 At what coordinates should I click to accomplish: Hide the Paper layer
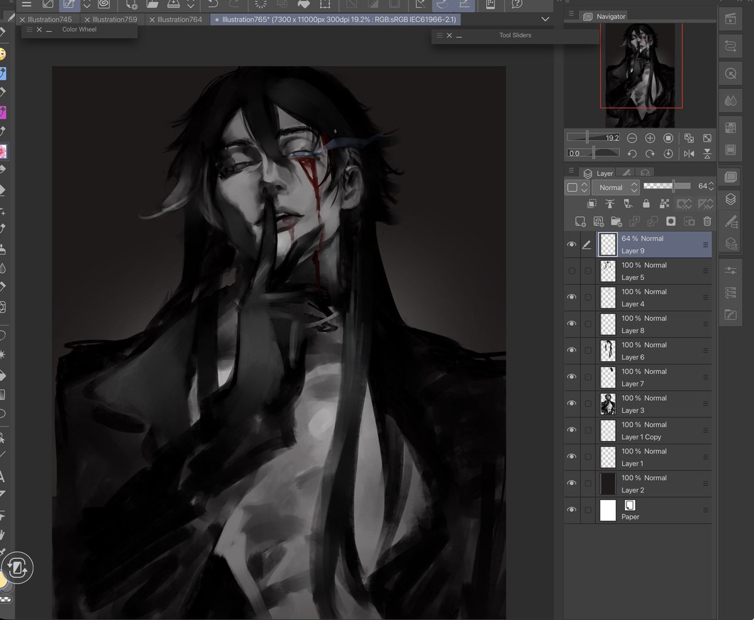[571, 510]
